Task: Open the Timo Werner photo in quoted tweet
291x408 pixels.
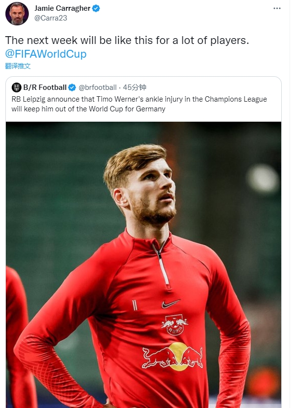Action: 144,265
